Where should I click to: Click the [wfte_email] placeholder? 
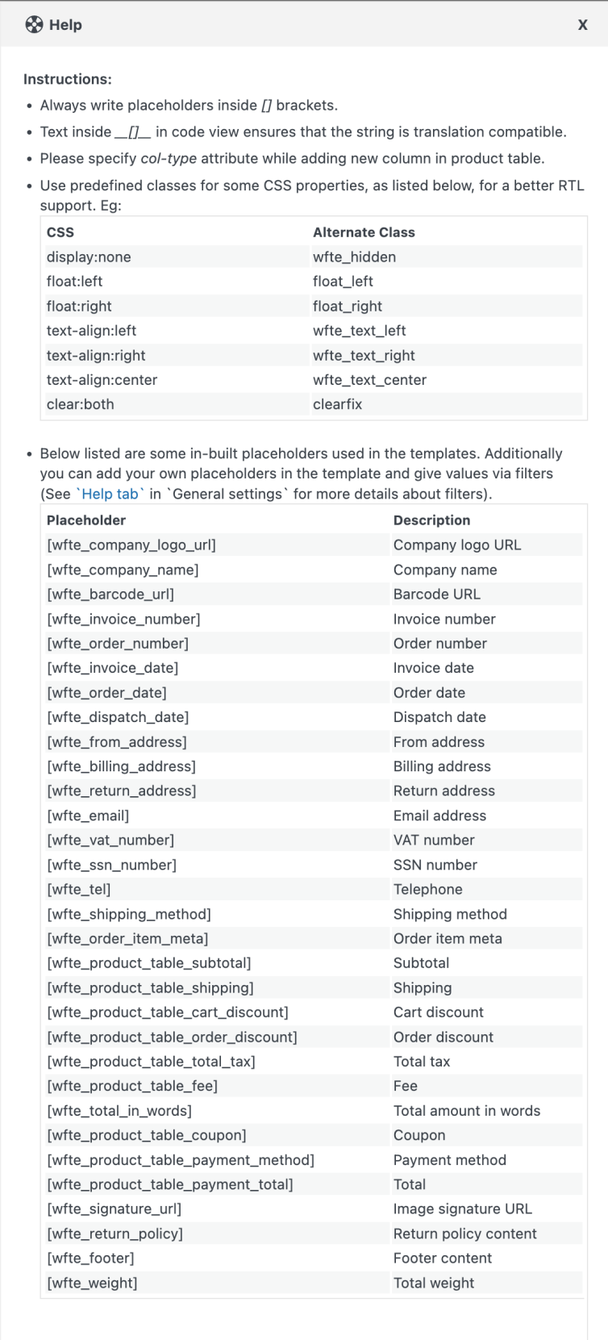[88, 816]
